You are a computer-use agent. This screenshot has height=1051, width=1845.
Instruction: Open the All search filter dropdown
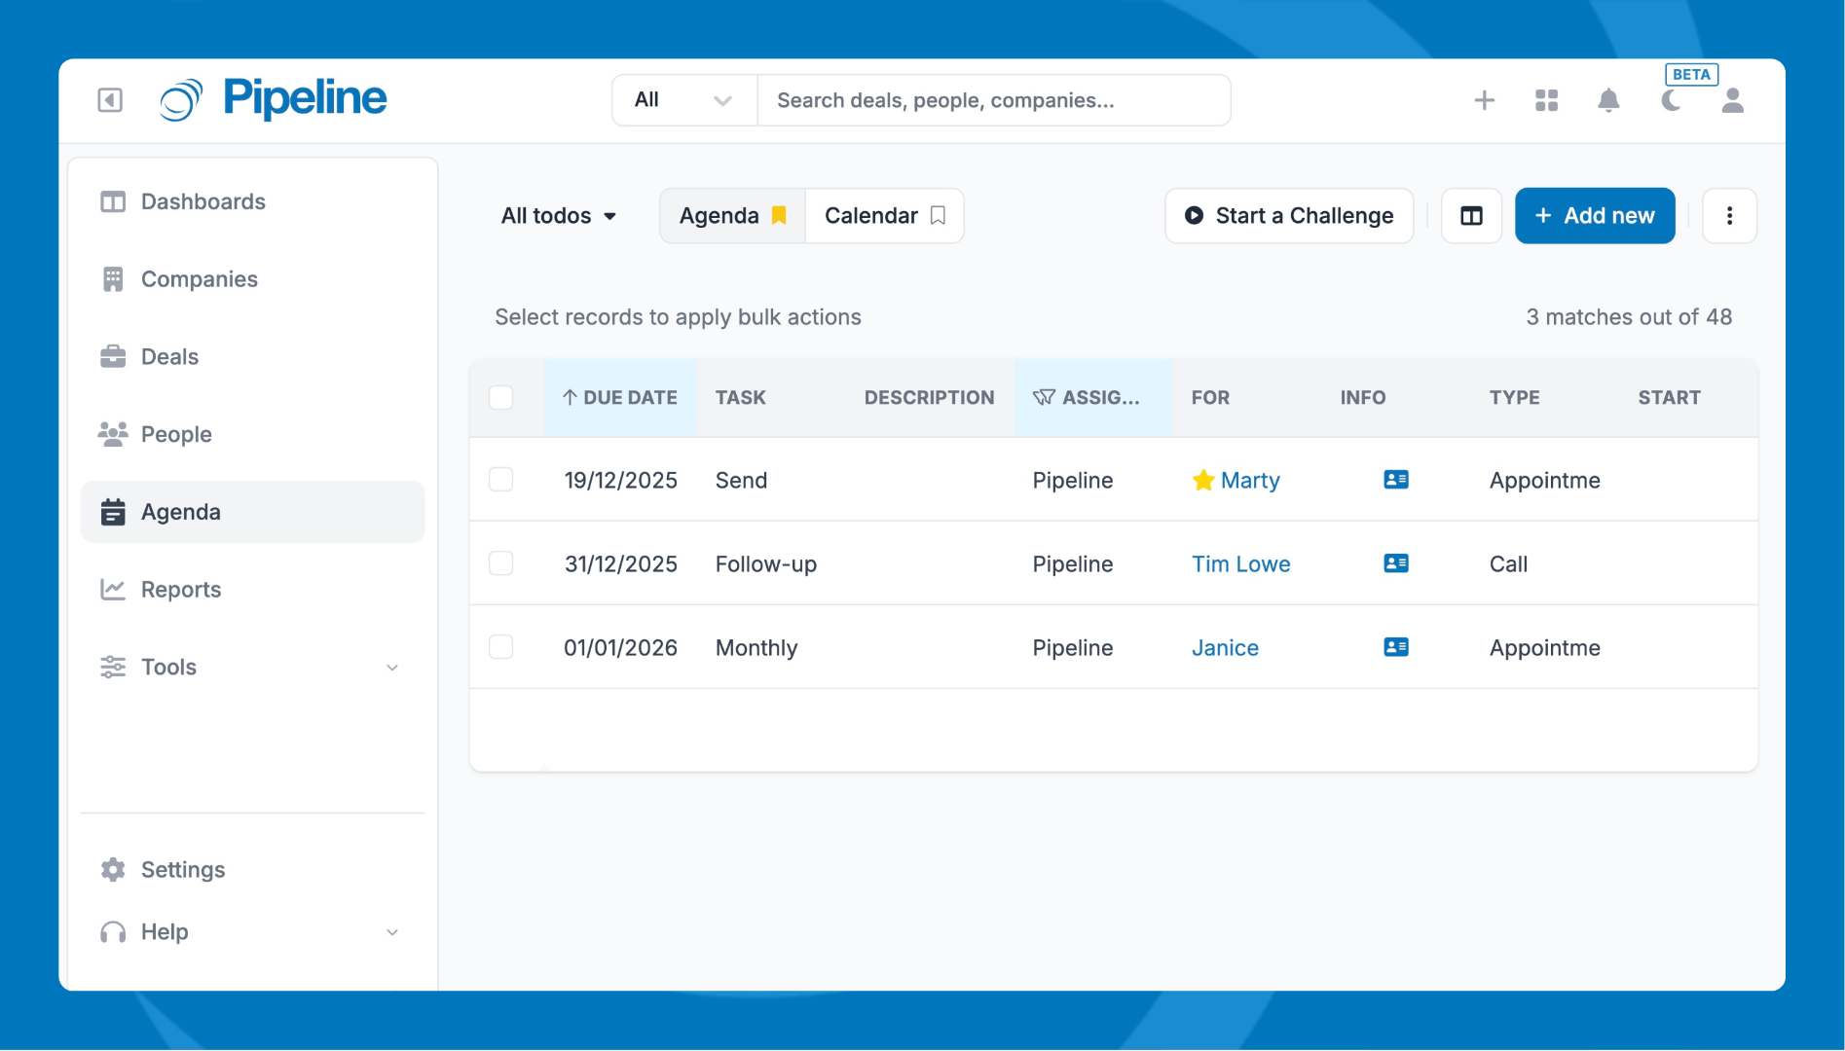(x=683, y=100)
